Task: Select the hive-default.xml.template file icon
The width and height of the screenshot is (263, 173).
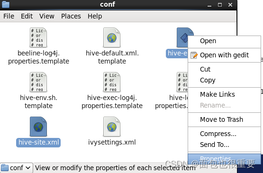Action: pos(112,37)
